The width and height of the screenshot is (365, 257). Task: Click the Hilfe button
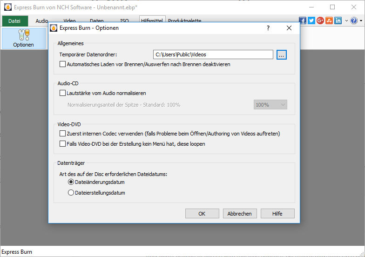[277, 213]
